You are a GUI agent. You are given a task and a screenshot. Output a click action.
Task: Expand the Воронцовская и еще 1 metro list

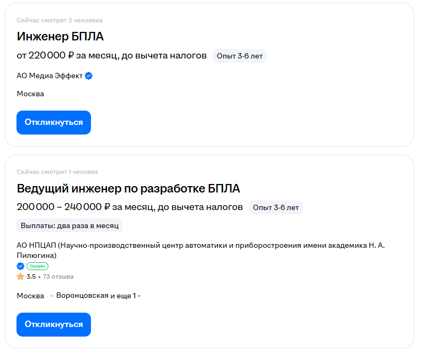coord(96,296)
